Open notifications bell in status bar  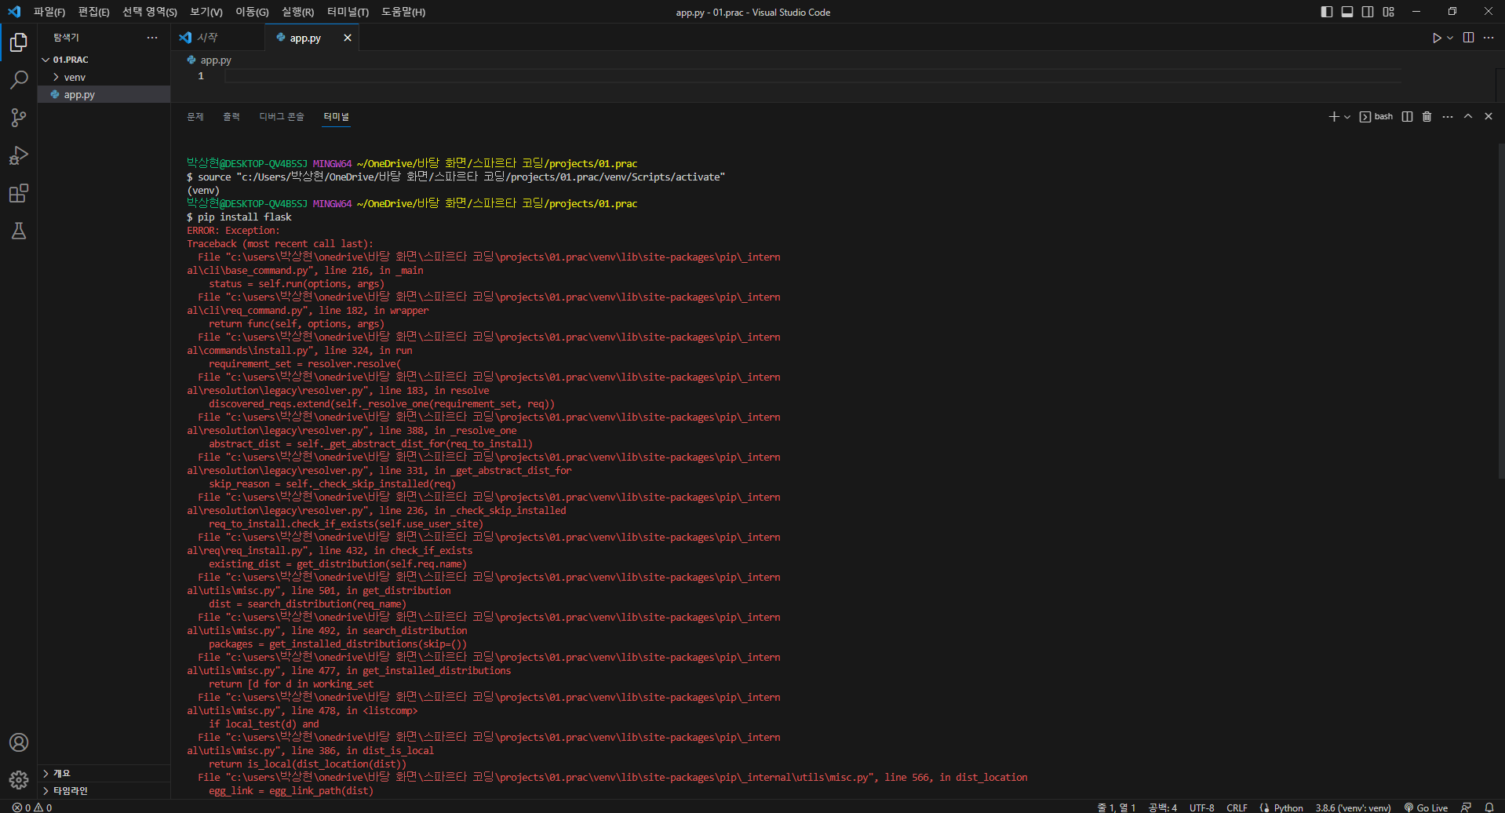click(x=1489, y=808)
